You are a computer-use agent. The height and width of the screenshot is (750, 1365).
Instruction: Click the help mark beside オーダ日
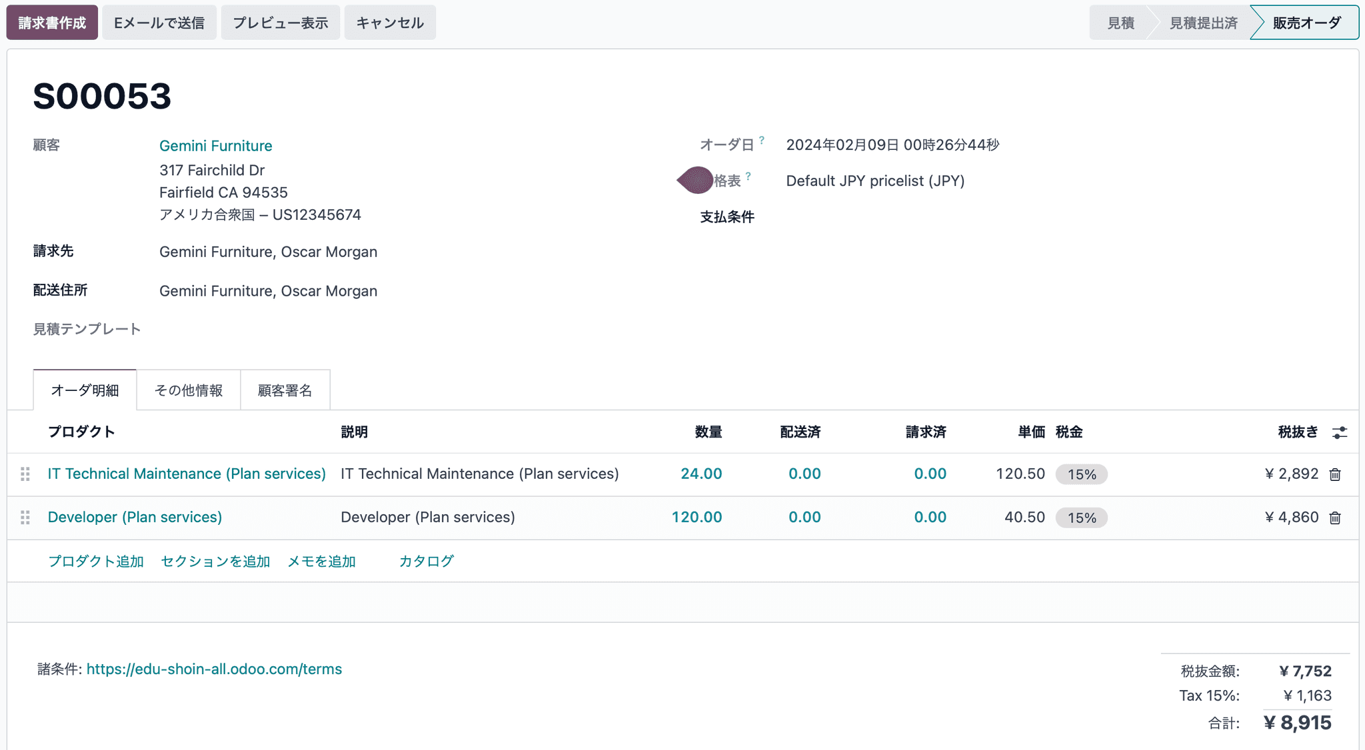762,140
